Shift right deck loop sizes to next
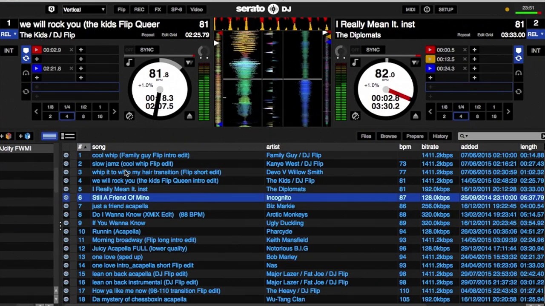The image size is (545, 306). pos(508,112)
